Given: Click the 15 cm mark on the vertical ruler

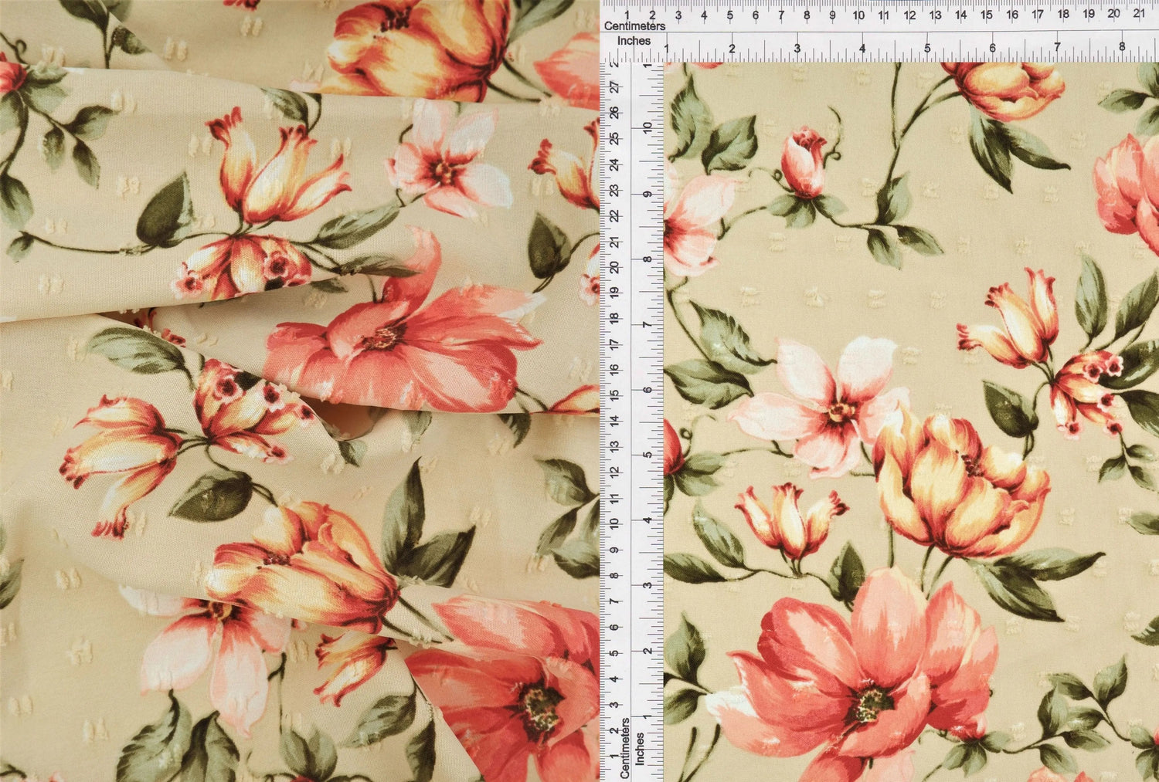Looking at the screenshot, I should tap(615, 394).
